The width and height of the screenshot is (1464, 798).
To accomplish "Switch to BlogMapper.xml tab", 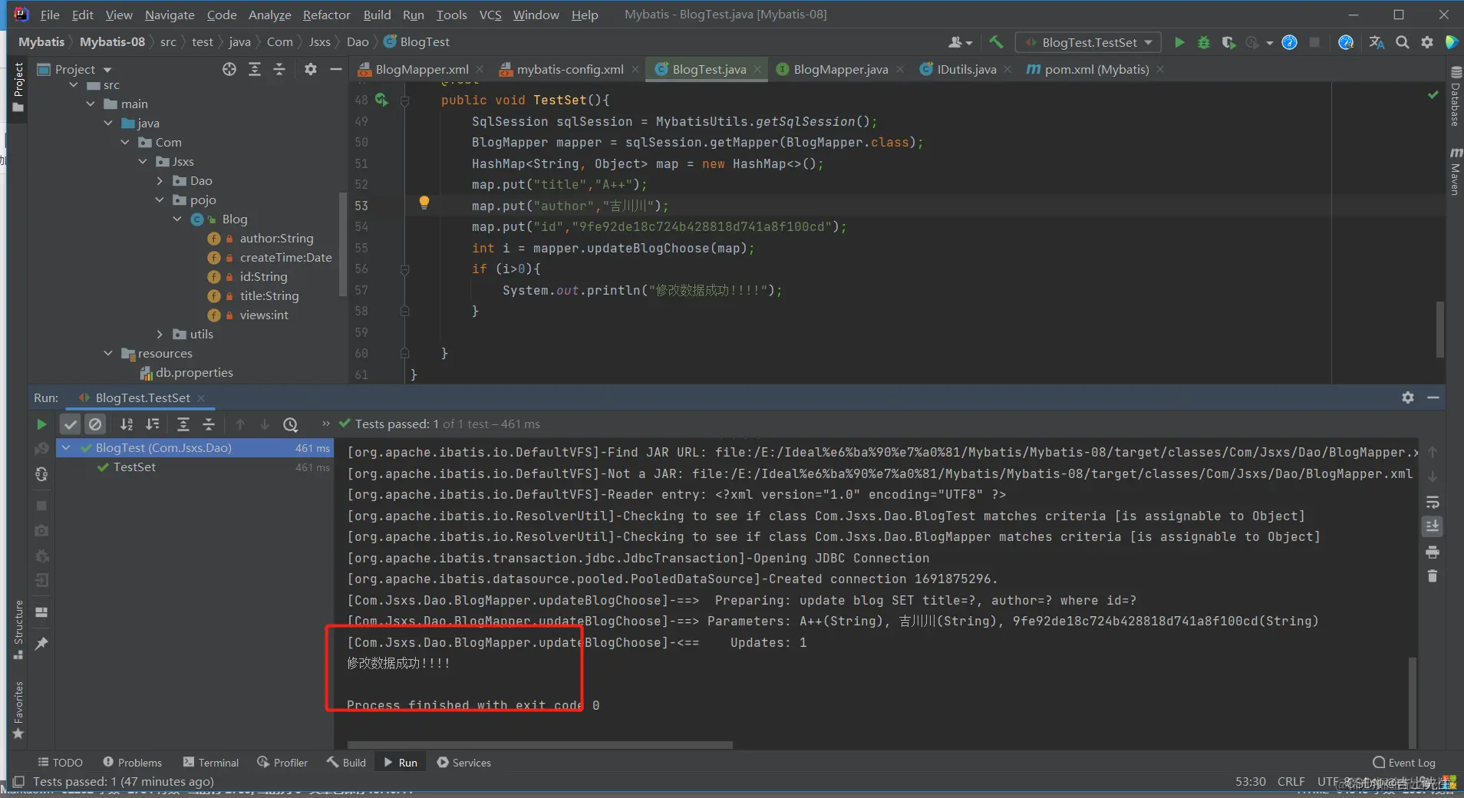I will click(421, 69).
